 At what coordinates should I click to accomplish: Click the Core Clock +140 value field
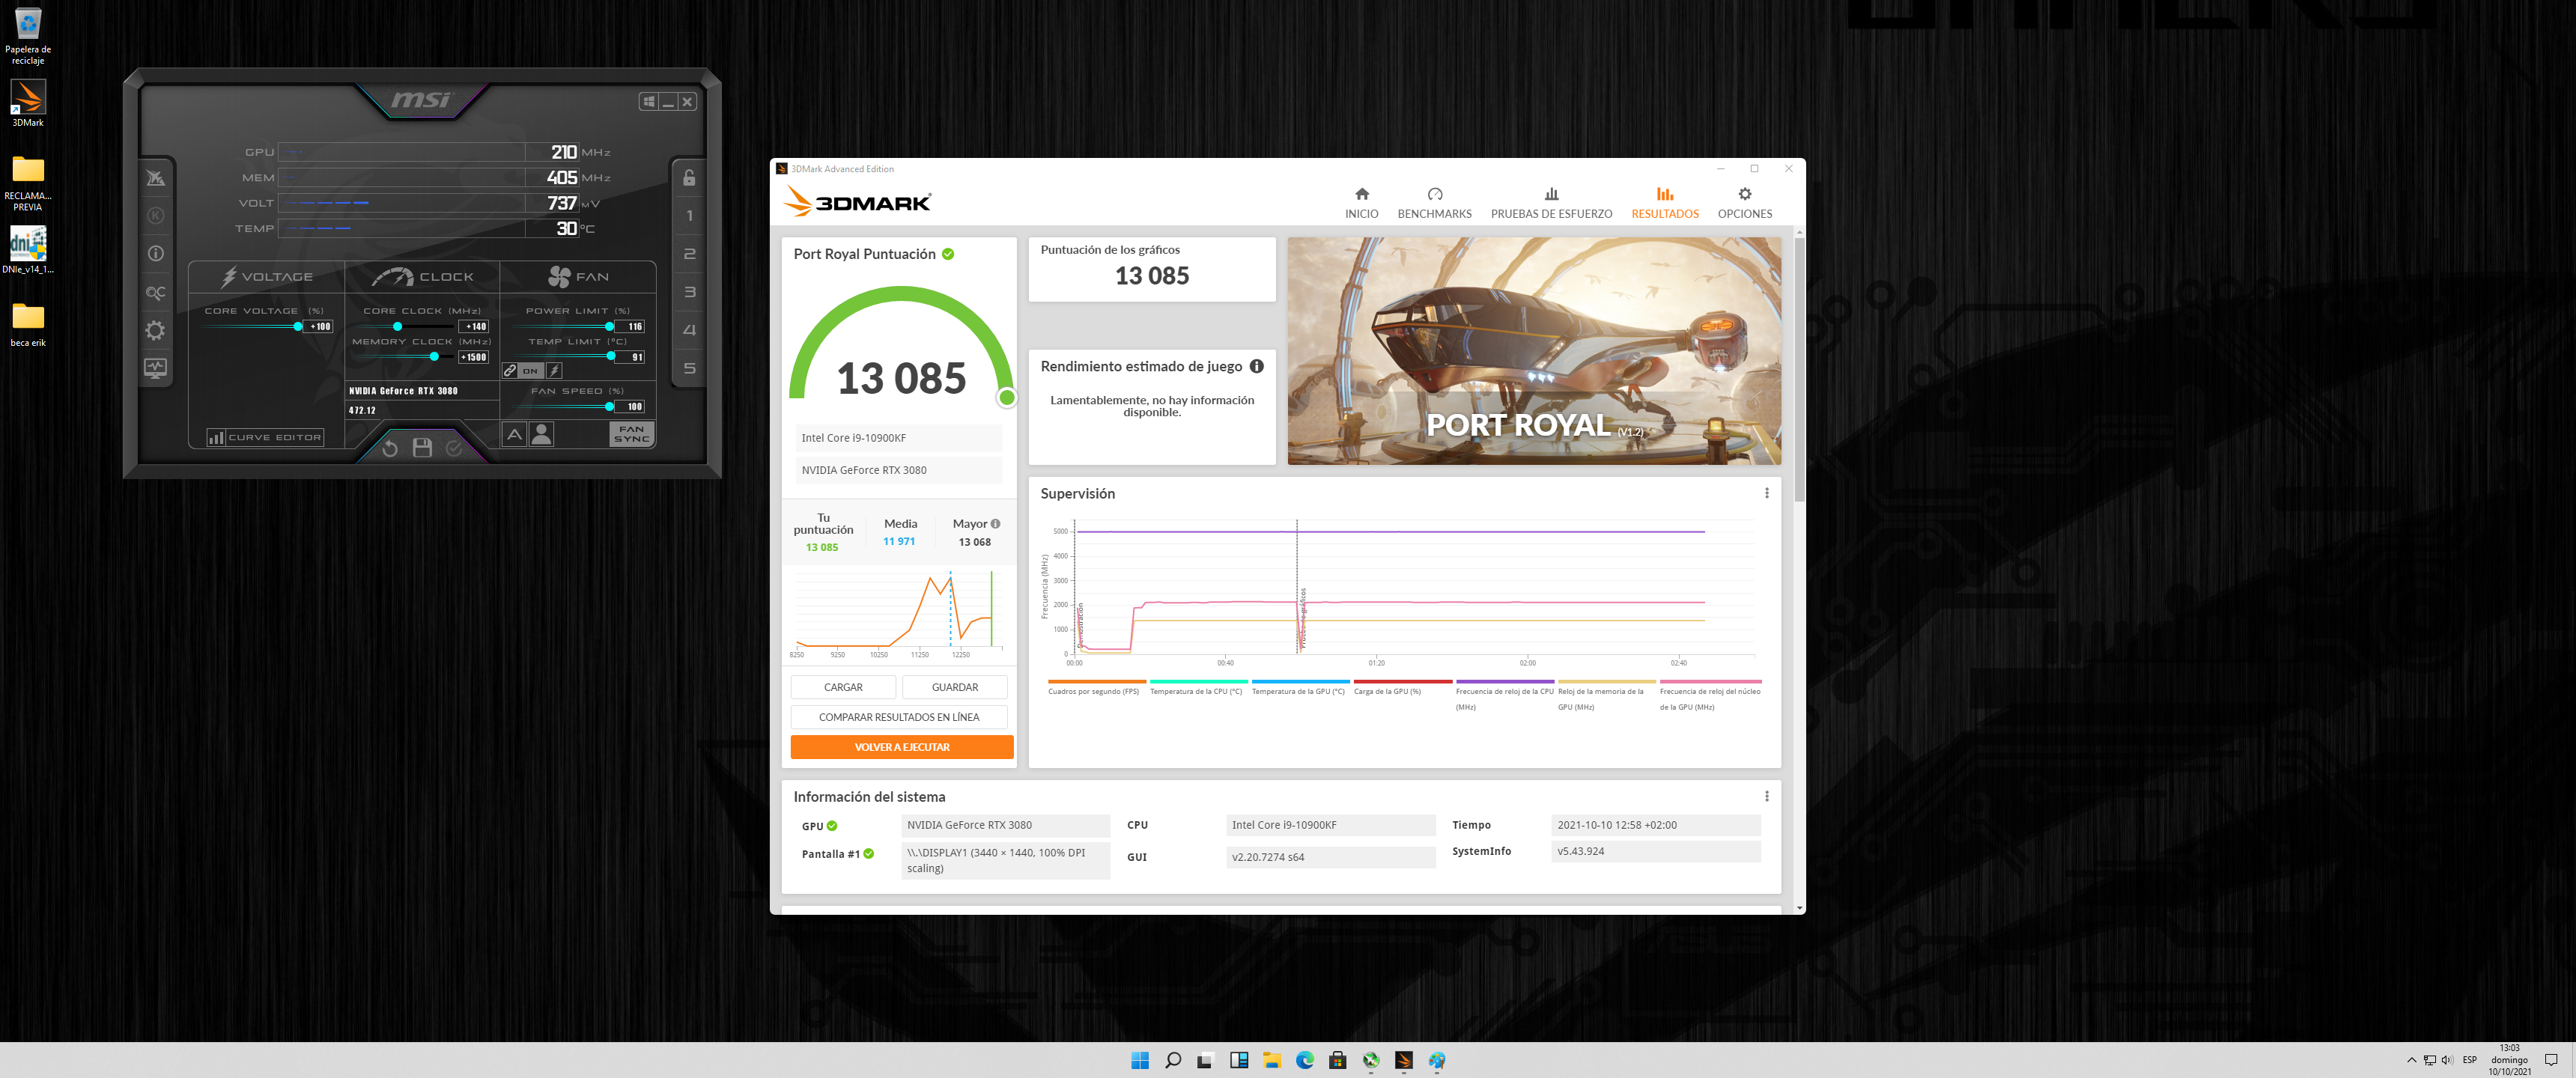[474, 327]
